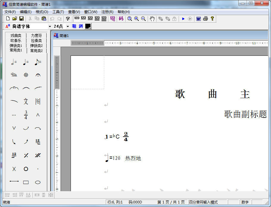Click the 力度符 category button
Image resolution: width=271 pixels, height=207 pixels.
point(36,35)
